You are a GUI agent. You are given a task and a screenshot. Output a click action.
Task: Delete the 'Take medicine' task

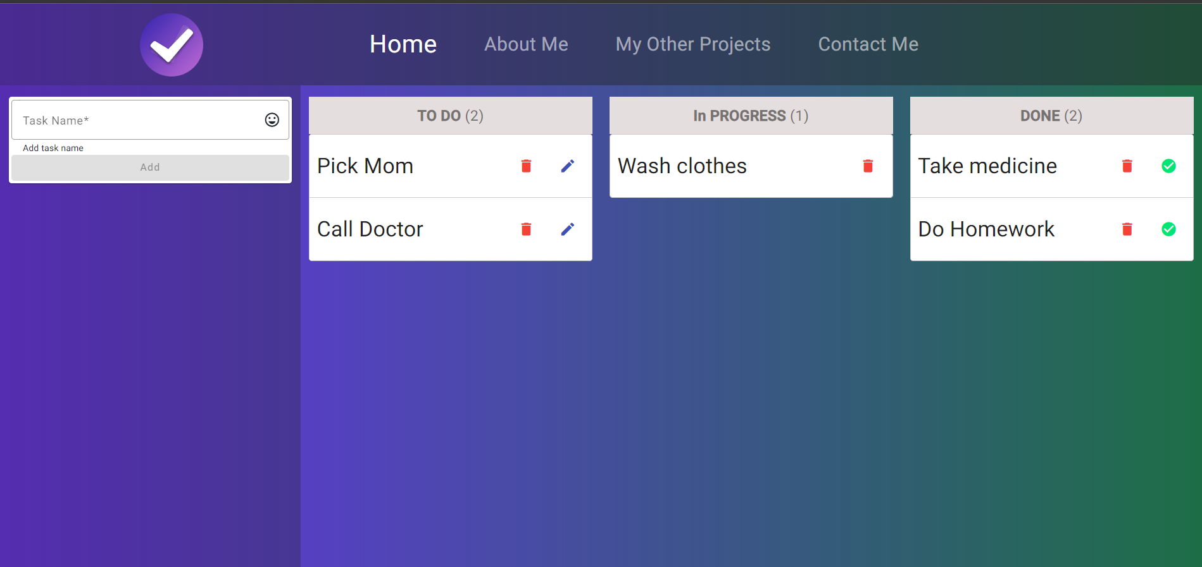[x=1127, y=166]
